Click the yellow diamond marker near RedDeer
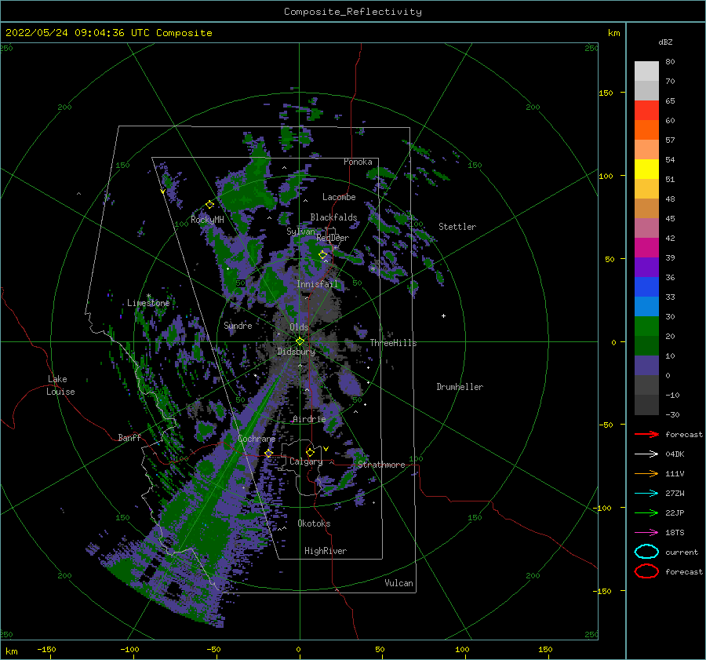The width and height of the screenshot is (706, 660). [x=322, y=255]
